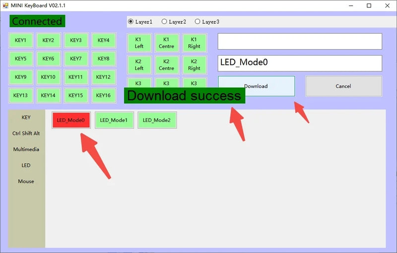This screenshot has height=253, width=397.
Task: Choose the Layer3 radio option
Action: tap(207, 22)
